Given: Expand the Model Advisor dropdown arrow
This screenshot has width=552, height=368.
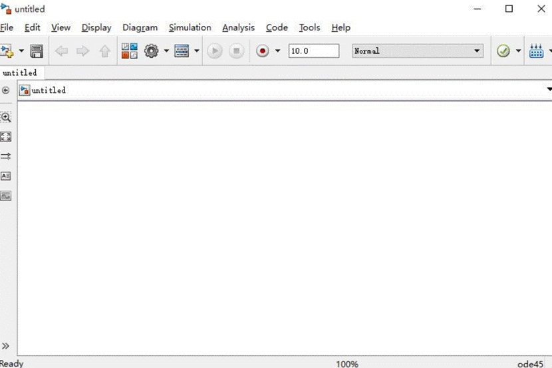Looking at the screenshot, I should pyautogui.click(x=518, y=51).
